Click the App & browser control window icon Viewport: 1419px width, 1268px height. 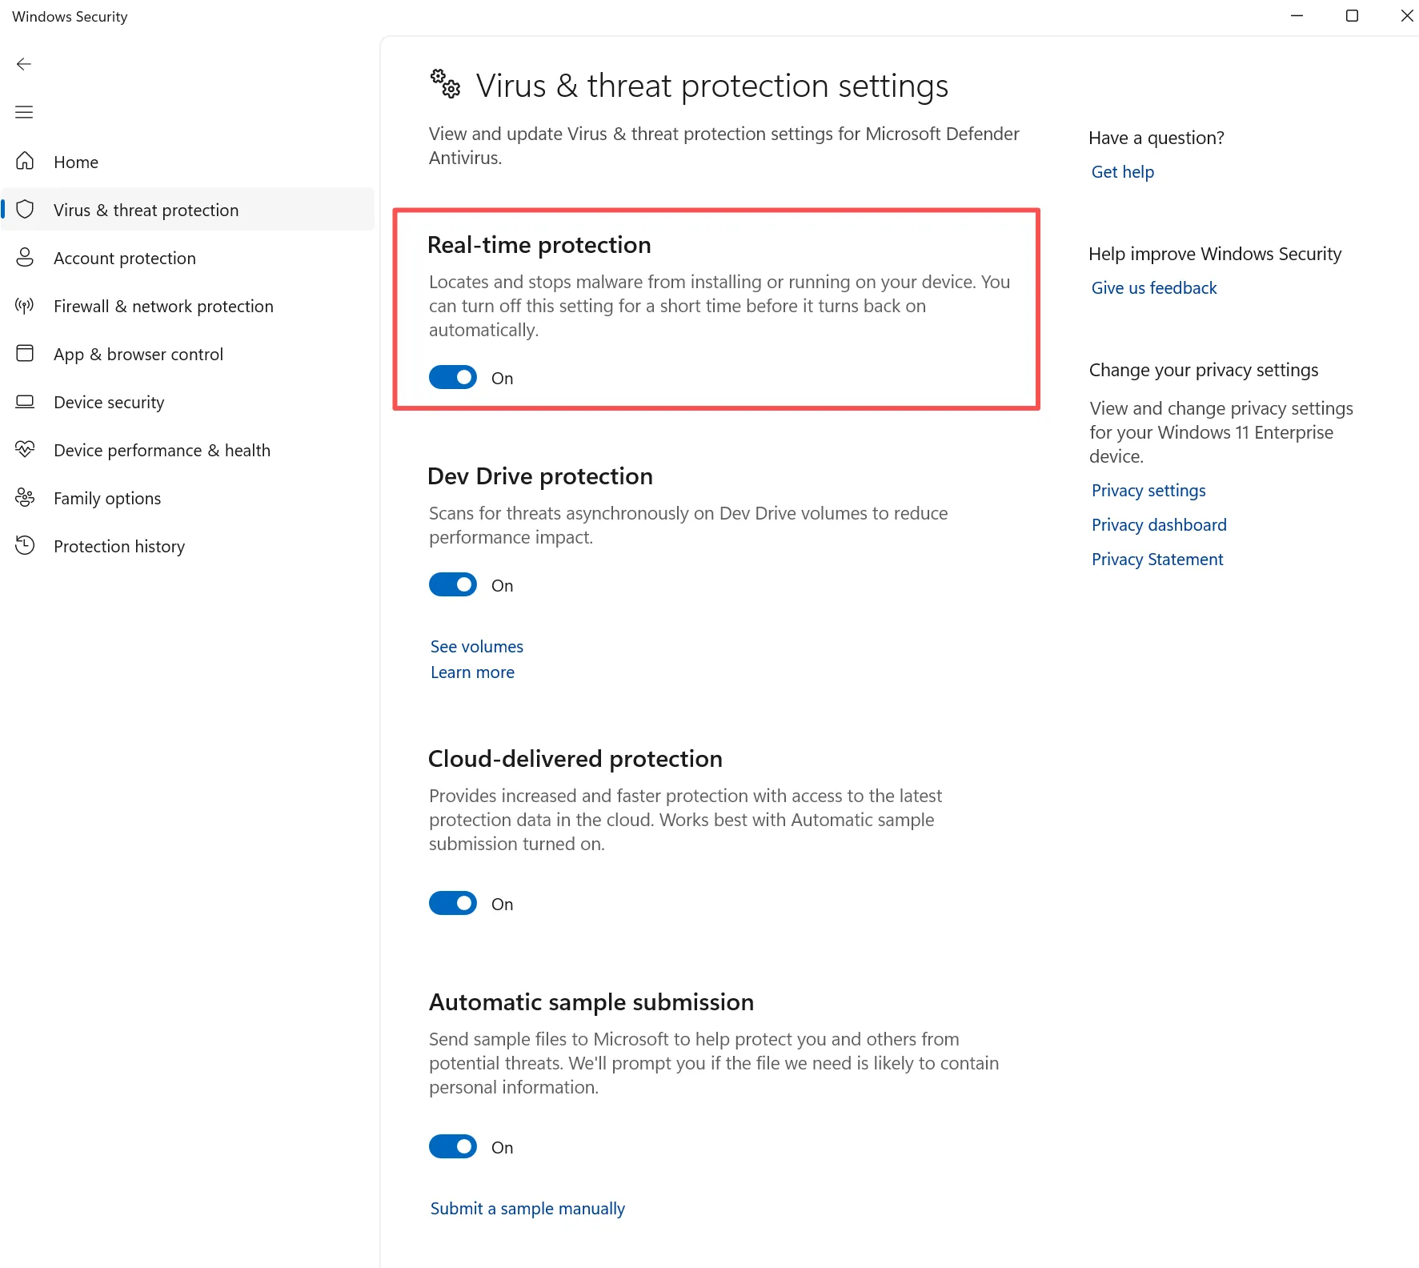tap(25, 353)
